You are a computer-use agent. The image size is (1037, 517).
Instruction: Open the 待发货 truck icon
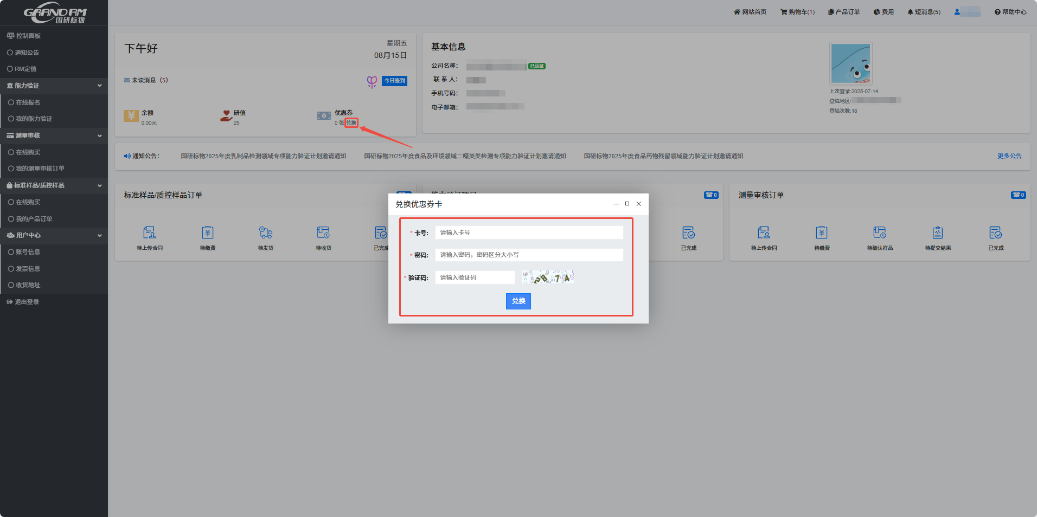(265, 233)
